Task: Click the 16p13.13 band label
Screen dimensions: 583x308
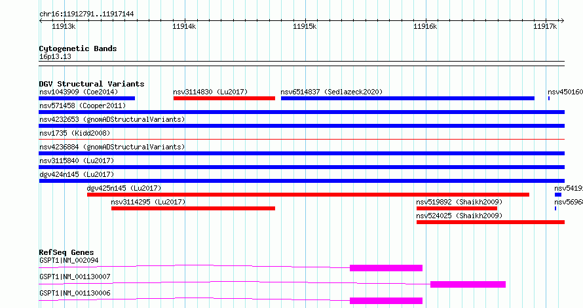Action: (x=55, y=56)
